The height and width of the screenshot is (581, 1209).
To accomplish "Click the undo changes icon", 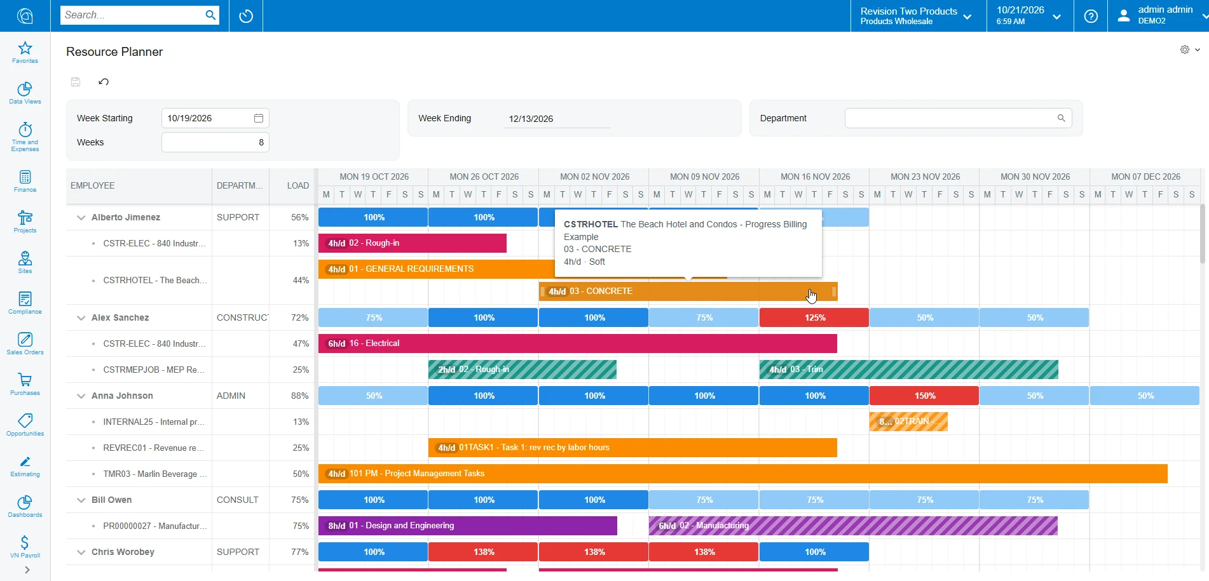I will (104, 81).
